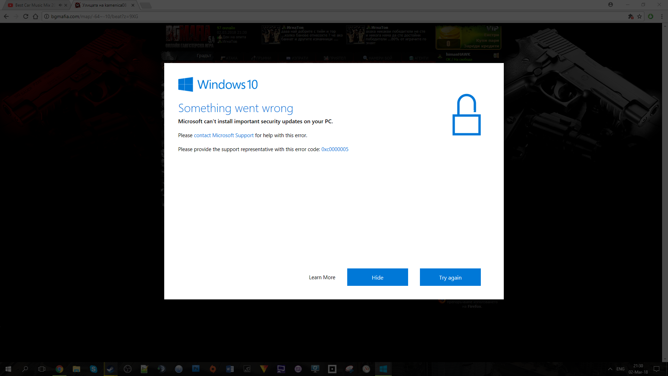Open Chrome user profile icon

tap(611, 5)
